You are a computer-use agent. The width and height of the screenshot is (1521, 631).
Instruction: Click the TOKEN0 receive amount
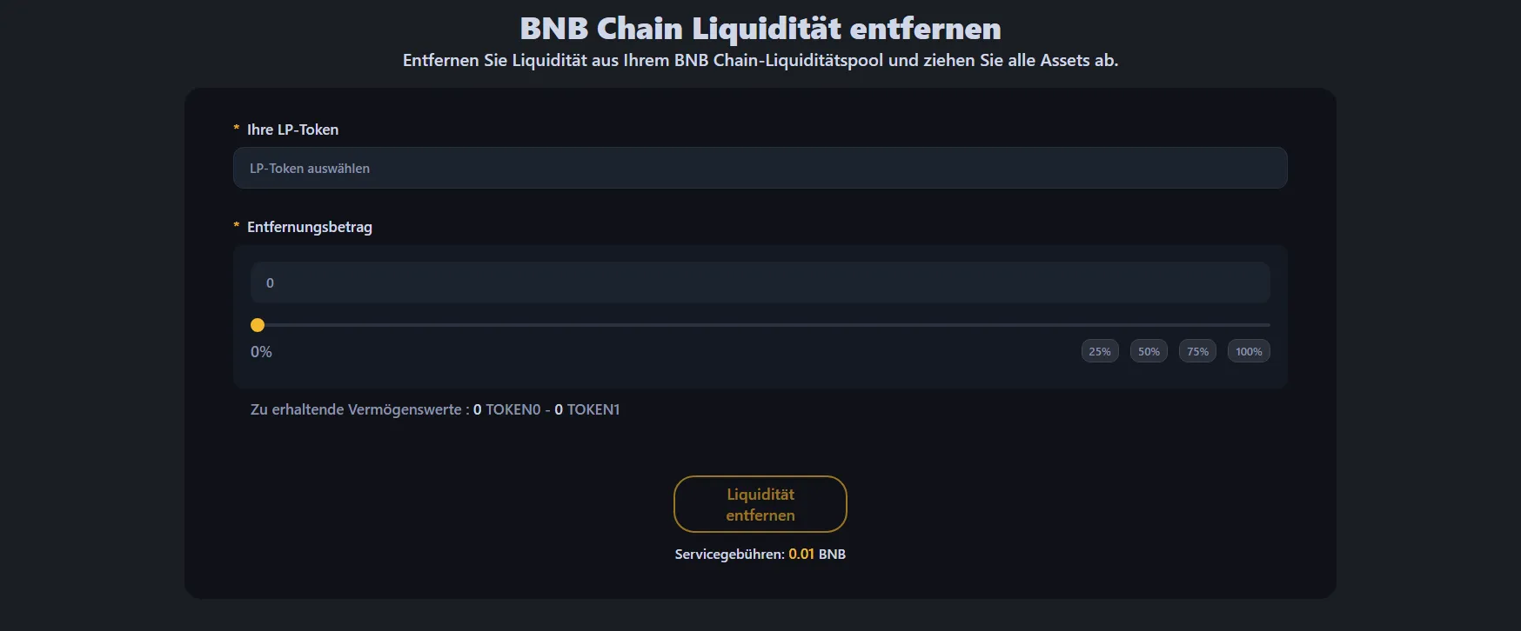coord(507,409)
